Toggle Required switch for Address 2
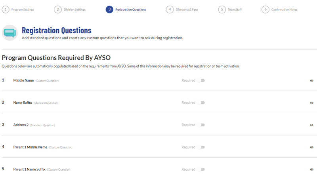This screenshot has height=175, width=317. click(202, 125)
